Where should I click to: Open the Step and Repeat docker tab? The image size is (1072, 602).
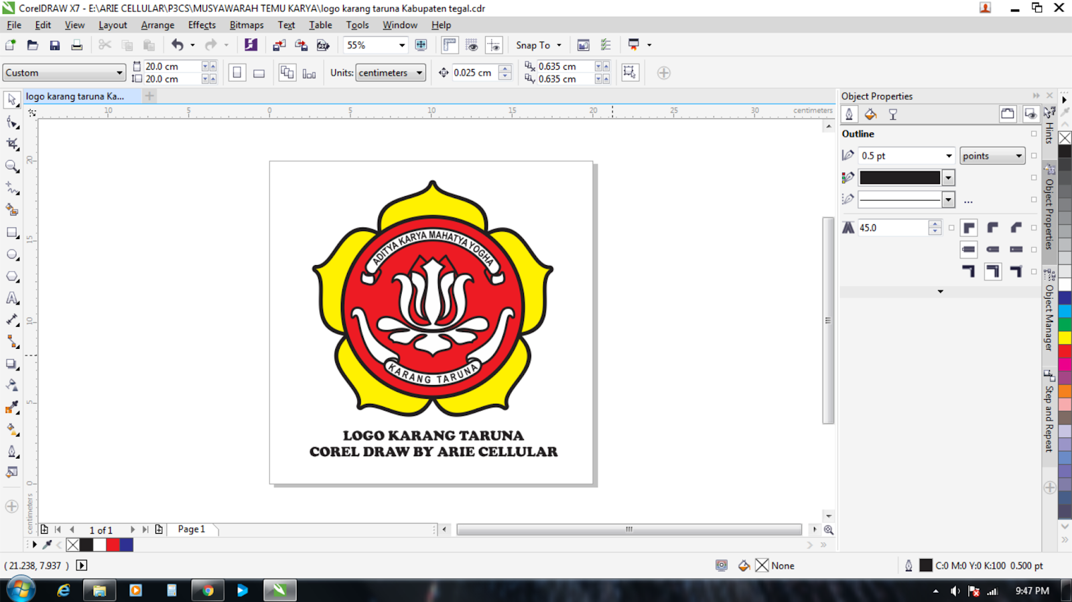pyautogui.click(x=1049, y=412)
